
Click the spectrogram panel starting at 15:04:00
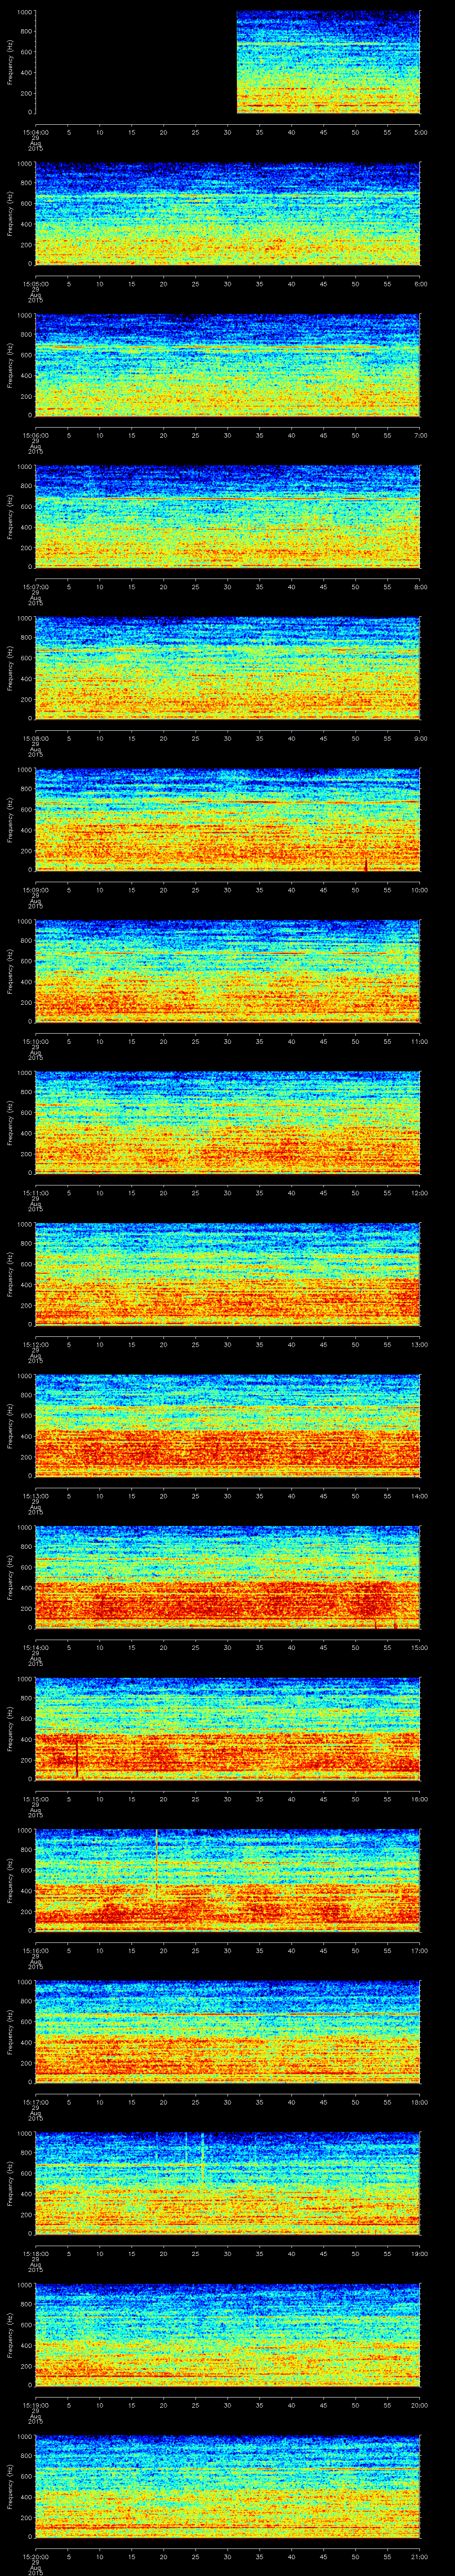pos(228,62)
